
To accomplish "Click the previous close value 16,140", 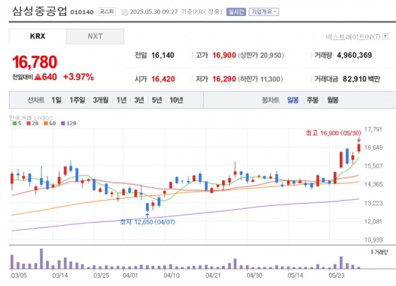I will pyautogui.click(x=163, y=56).
